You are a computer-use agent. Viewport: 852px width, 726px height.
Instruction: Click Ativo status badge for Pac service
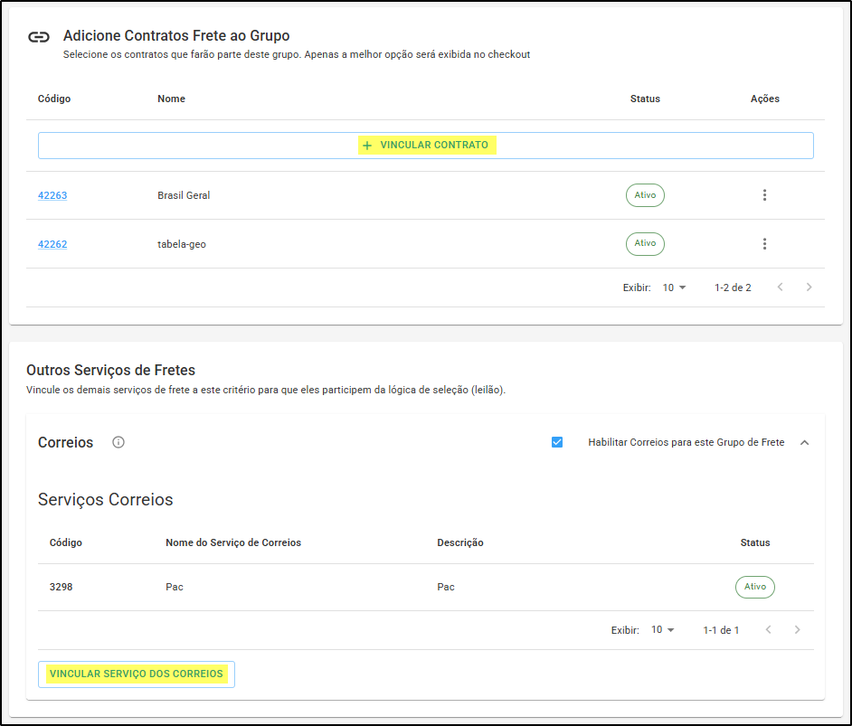tap(754, 587)
